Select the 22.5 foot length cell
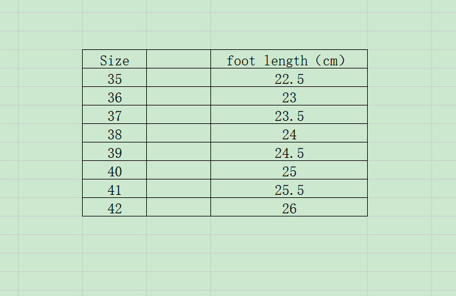 tap(289, 78)
